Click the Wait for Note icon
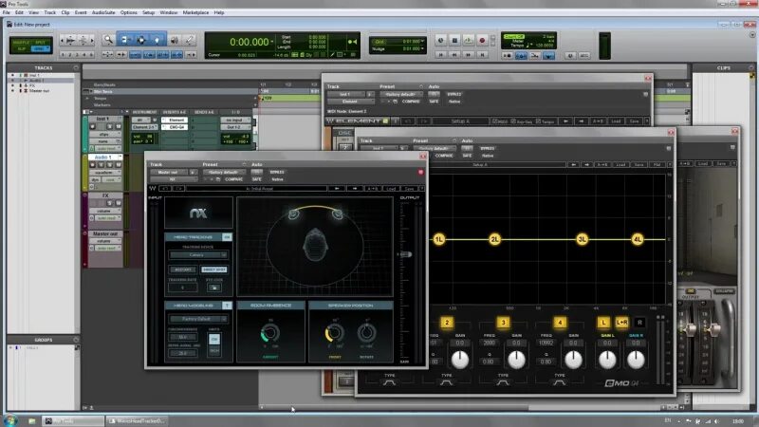Screen dimensions: 759x427 tap(507, 56)
